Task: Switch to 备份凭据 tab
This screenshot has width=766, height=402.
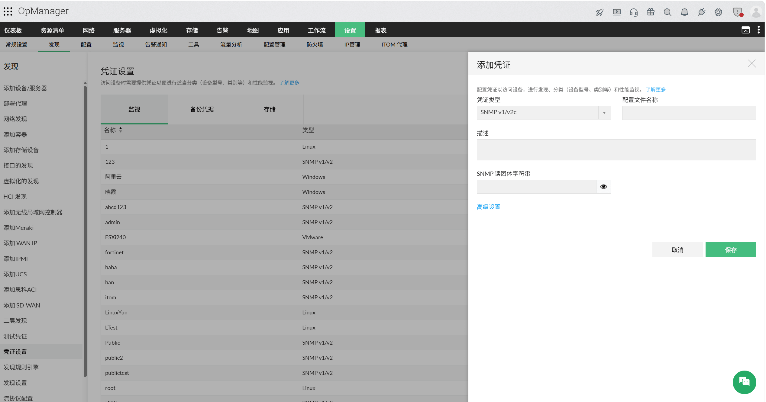Action: (x=202, y=109)
